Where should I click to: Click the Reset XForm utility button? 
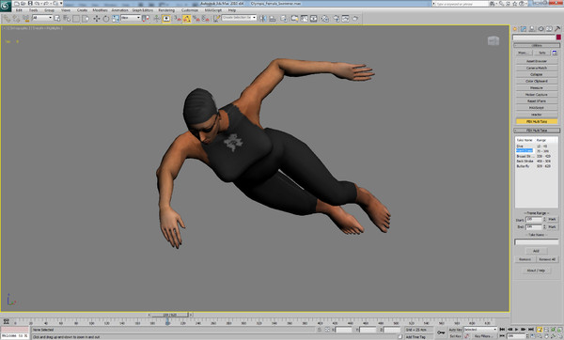(537, 101)
